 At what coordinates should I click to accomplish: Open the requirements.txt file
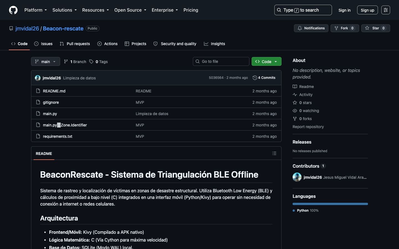(x=58, y=136)
